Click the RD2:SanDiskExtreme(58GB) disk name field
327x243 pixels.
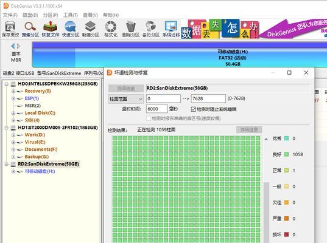click(228, 88)
